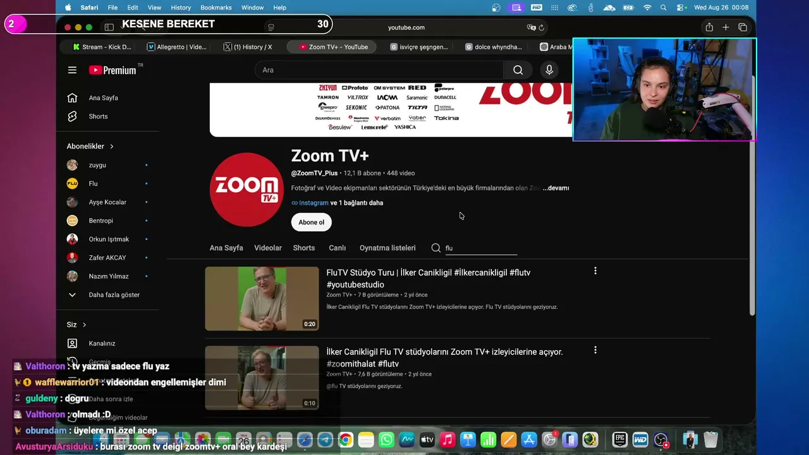Open Epic Games Launcher in the Dock
The image size is (809, 455).
[x=619, y=440]
